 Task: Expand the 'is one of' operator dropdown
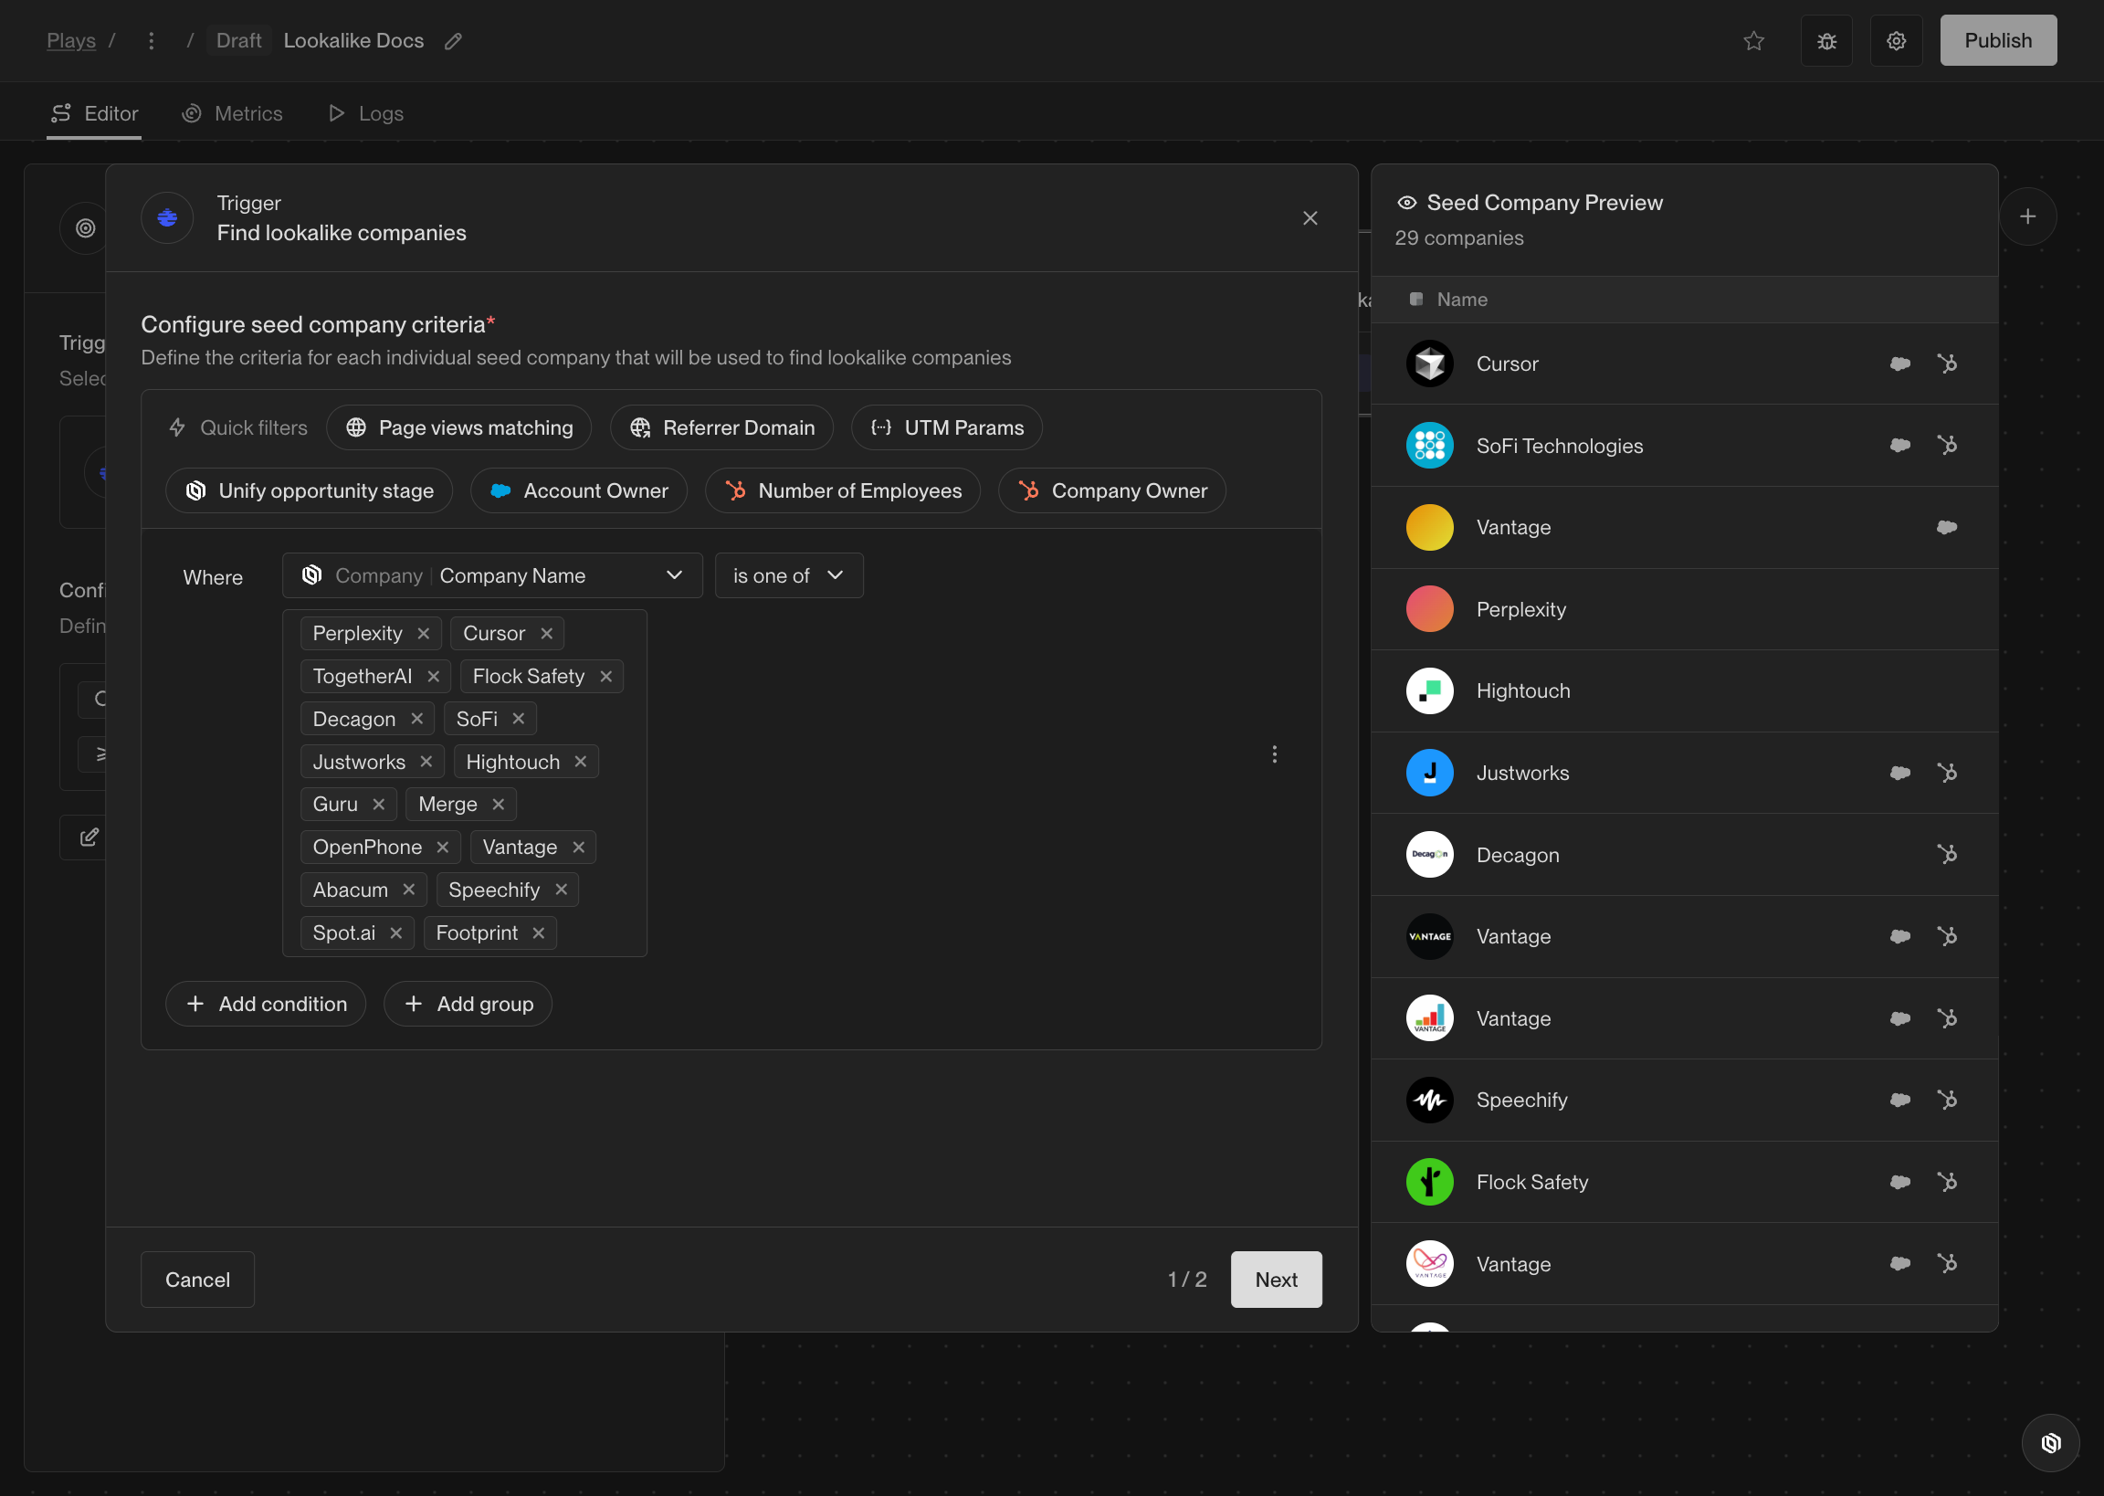pos(788,575)
